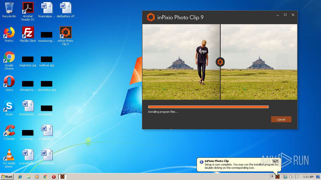Click the inPixio logo in installer title
Image resolution: width=321 pixels, height=180 pixels.
(x=151, y=17)
